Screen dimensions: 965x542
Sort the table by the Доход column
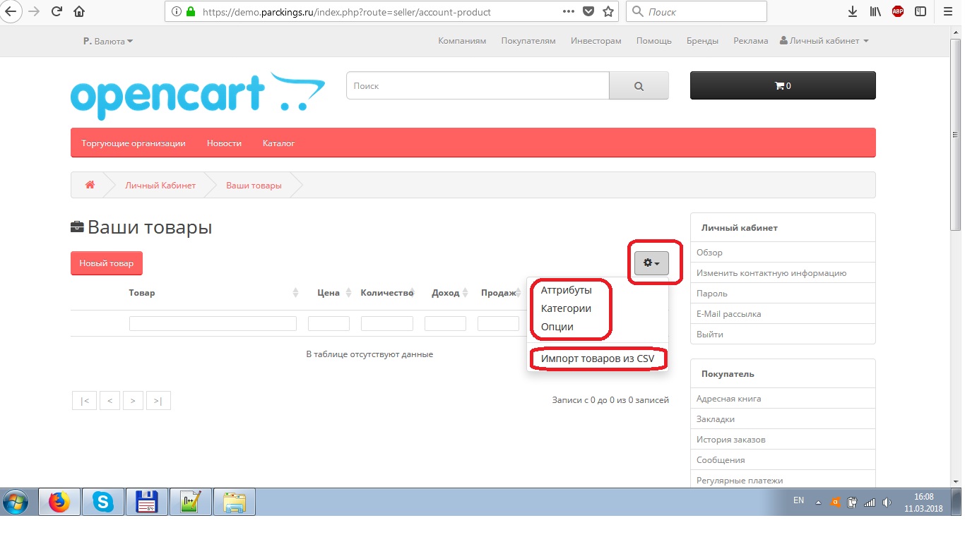click(445, 293)
